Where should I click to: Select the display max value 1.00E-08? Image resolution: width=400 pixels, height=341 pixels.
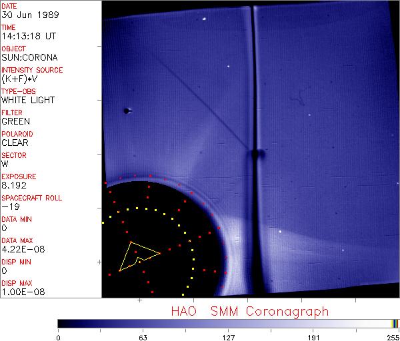point(23,292)
